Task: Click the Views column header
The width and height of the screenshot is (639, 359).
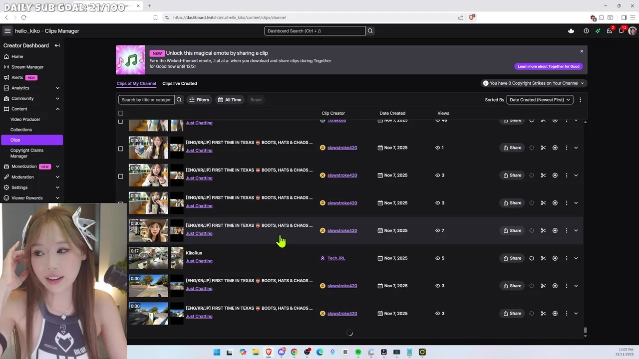Action: pyautogui.click(x=443, y=113)
